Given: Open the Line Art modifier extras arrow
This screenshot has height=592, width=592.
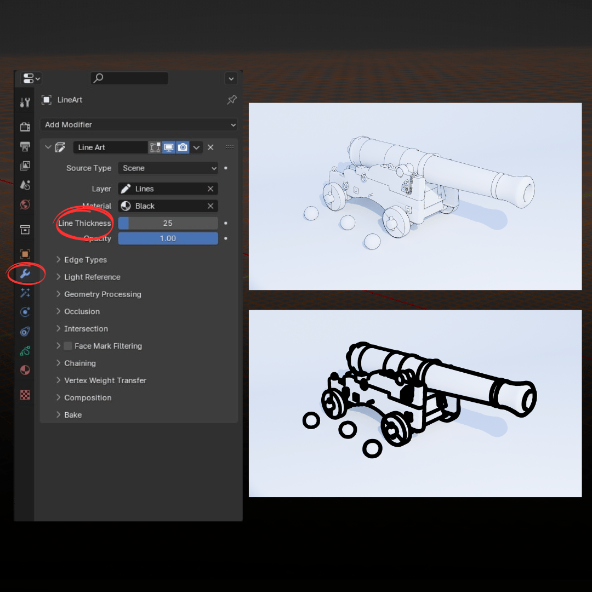Looking at the screenshot, I should 196,147.
